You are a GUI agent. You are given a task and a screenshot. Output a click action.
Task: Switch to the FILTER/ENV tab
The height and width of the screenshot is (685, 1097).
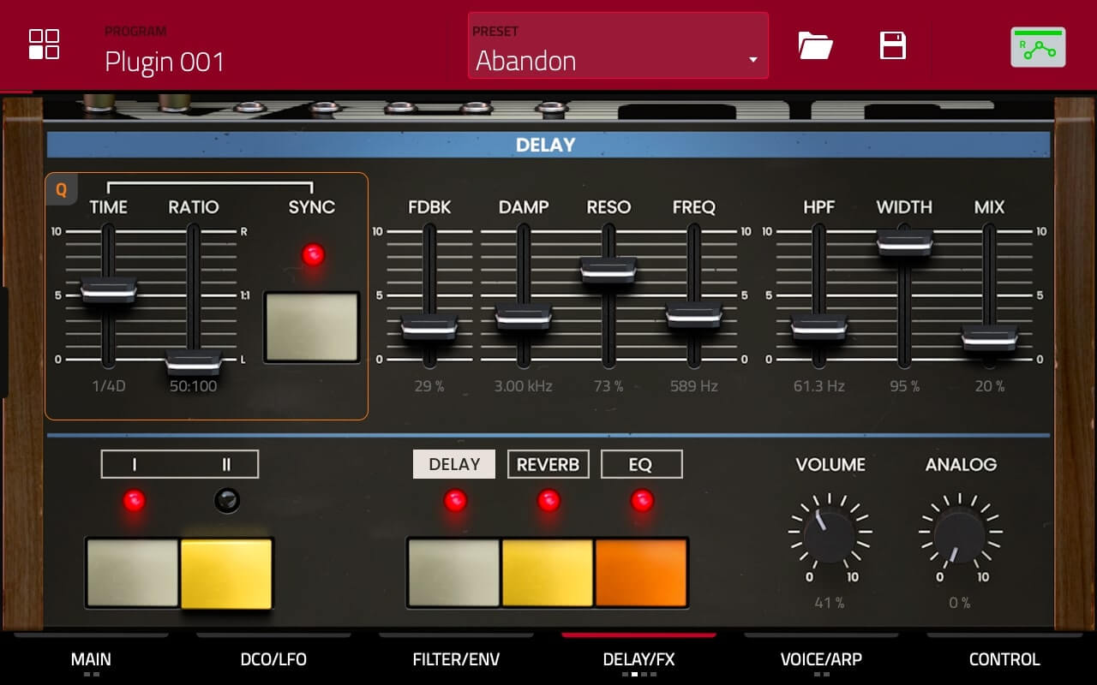[x=456, y=659]
